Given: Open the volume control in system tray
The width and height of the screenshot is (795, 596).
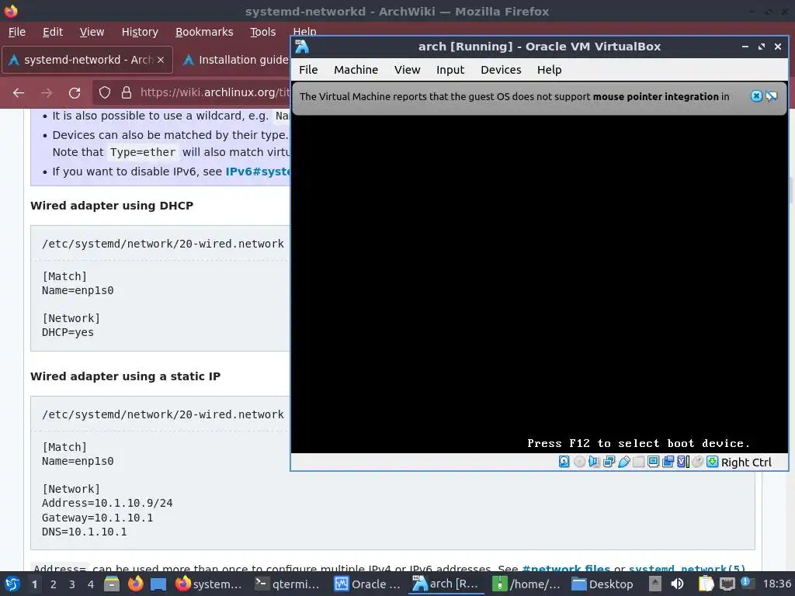Looking at the screenshot, I should coord(677,584).
